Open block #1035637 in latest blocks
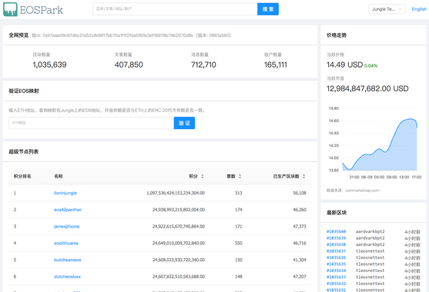The image size is (429, 292). 337,251
